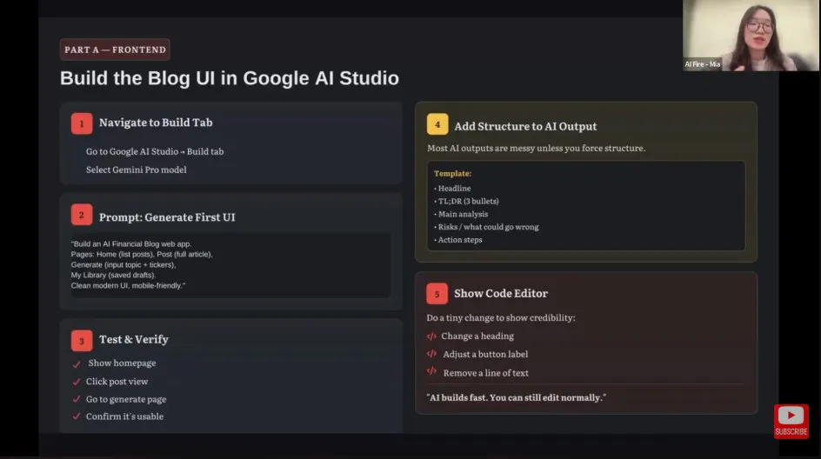This screenshot has width=821, height=459.
Task: Click the AI Financial Blog prompt text box
Action: pyautogui.click(x=230, y=265)
